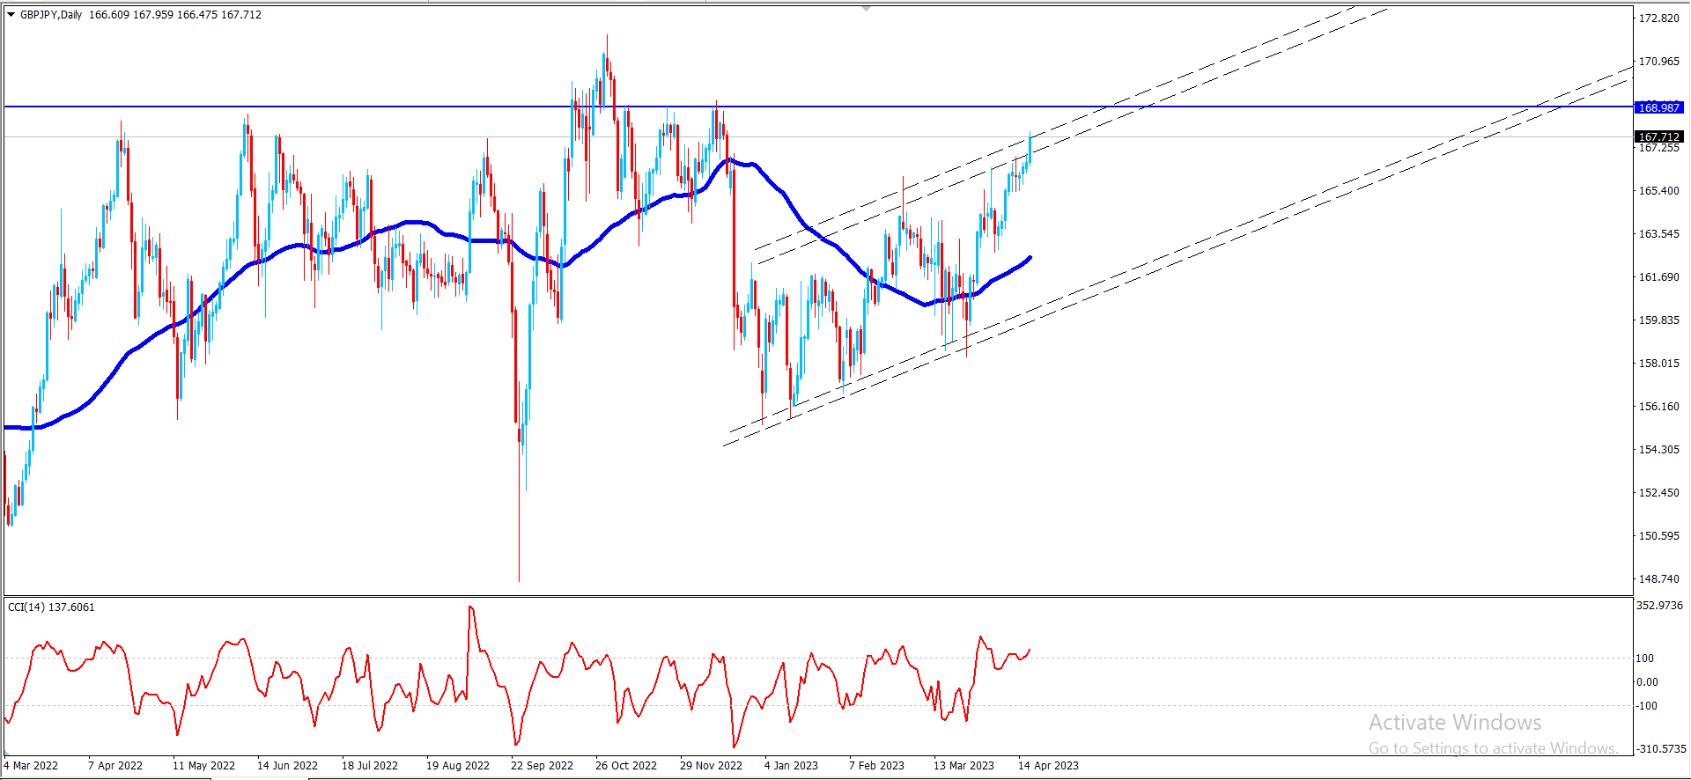Open the chart menu triangle beside GBPJPY,Daily

(x=11, y=15)
